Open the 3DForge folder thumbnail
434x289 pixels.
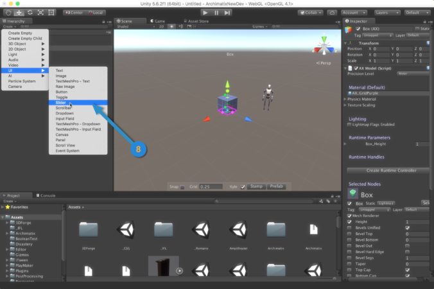coord(89,229)
